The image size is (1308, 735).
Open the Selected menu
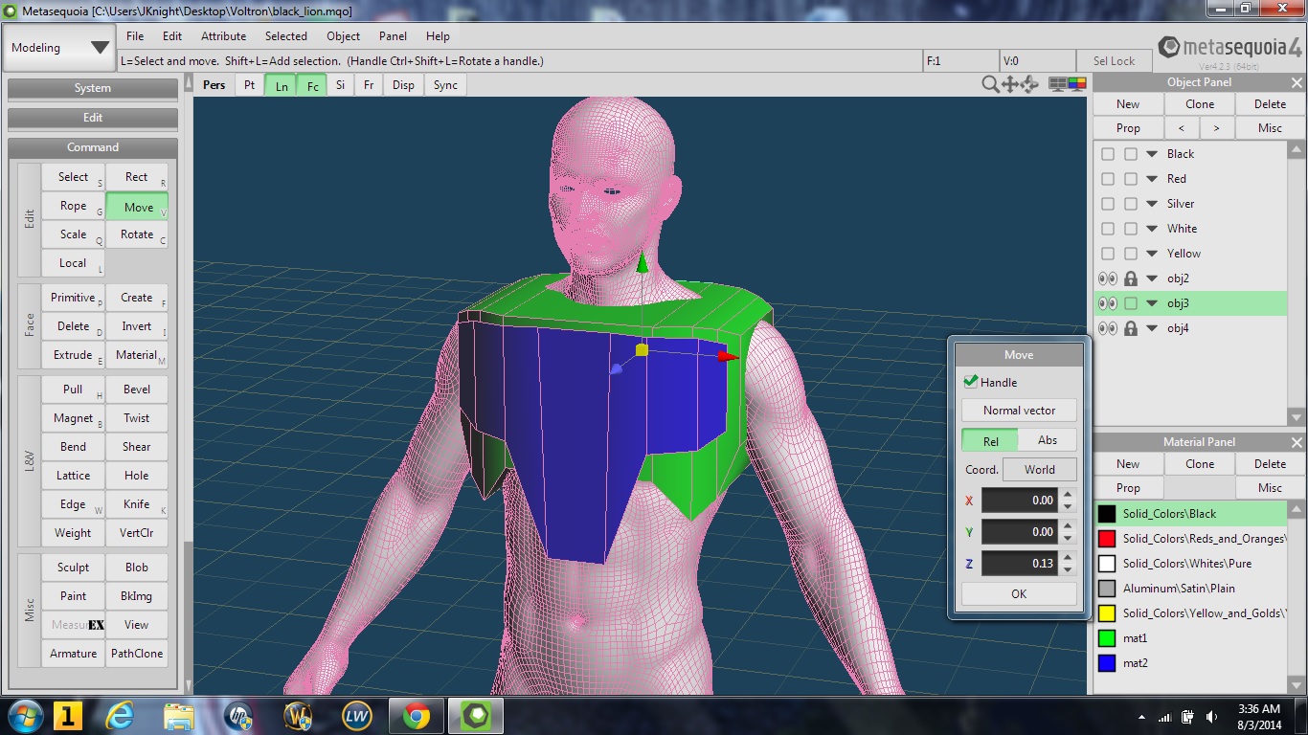(x=286, y=36)
